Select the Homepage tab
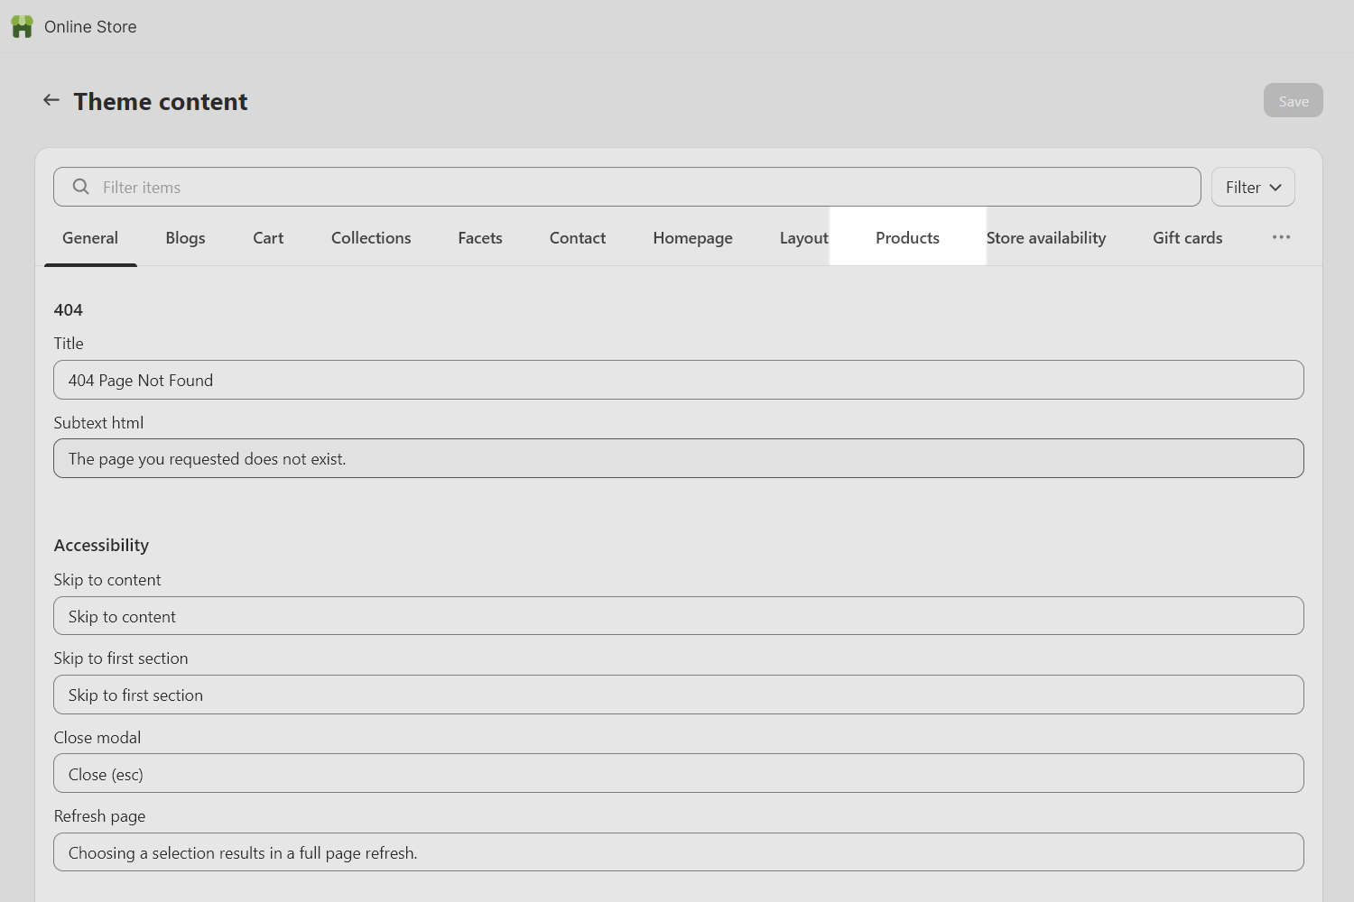This screenshot has width=1354, height=902. (692, 238)
